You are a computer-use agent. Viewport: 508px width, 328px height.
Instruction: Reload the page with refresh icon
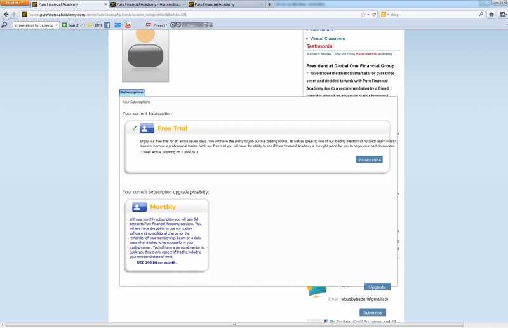(x=374, y=14)
